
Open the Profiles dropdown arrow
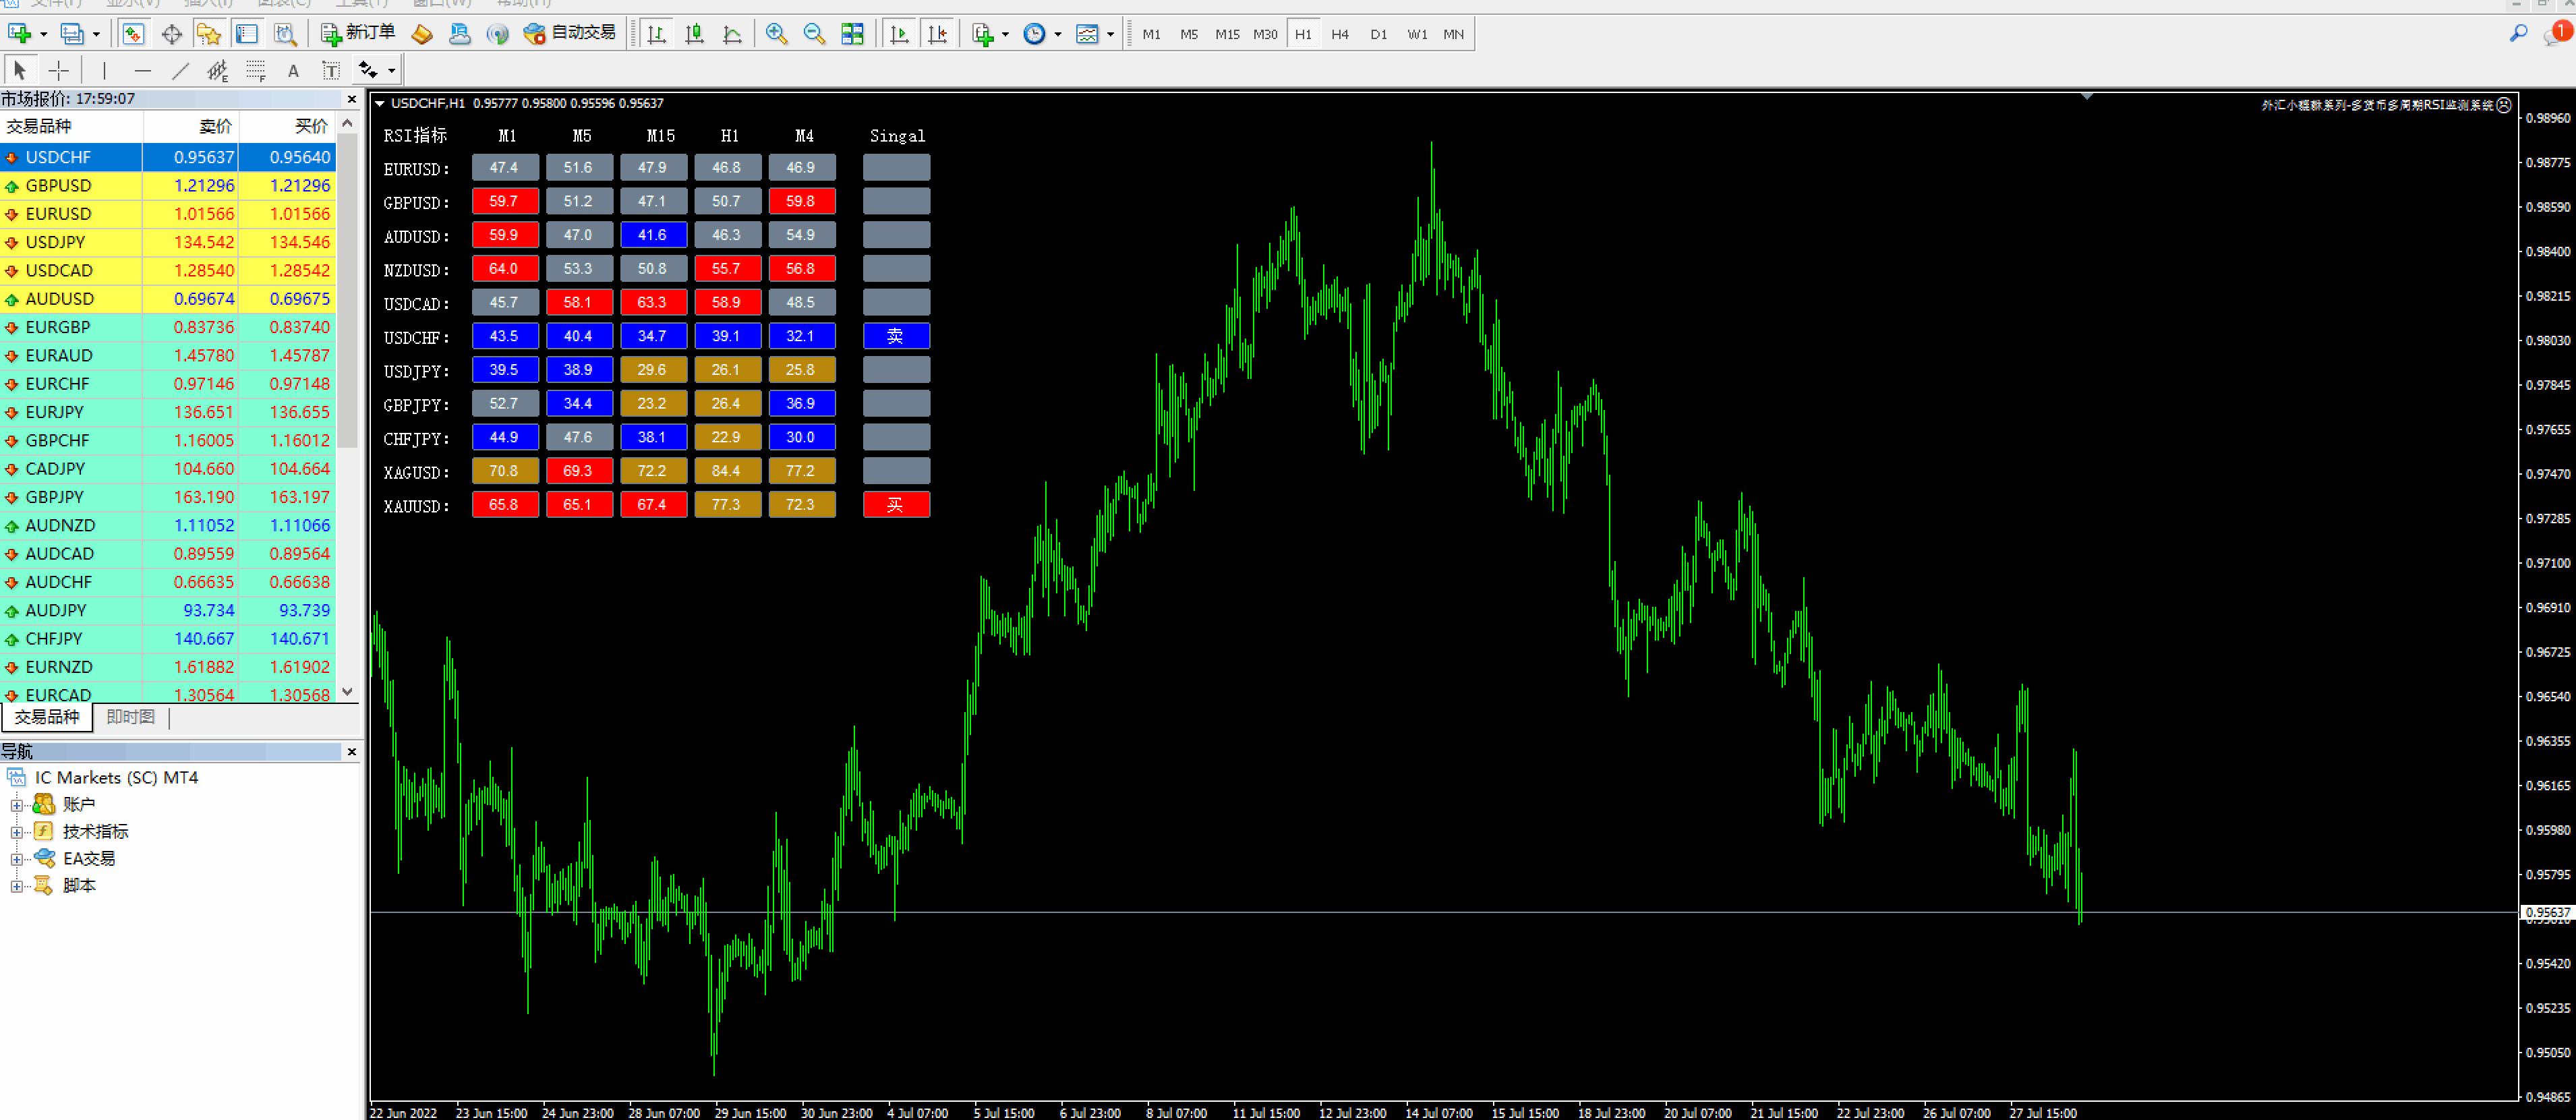pos(96,34)
